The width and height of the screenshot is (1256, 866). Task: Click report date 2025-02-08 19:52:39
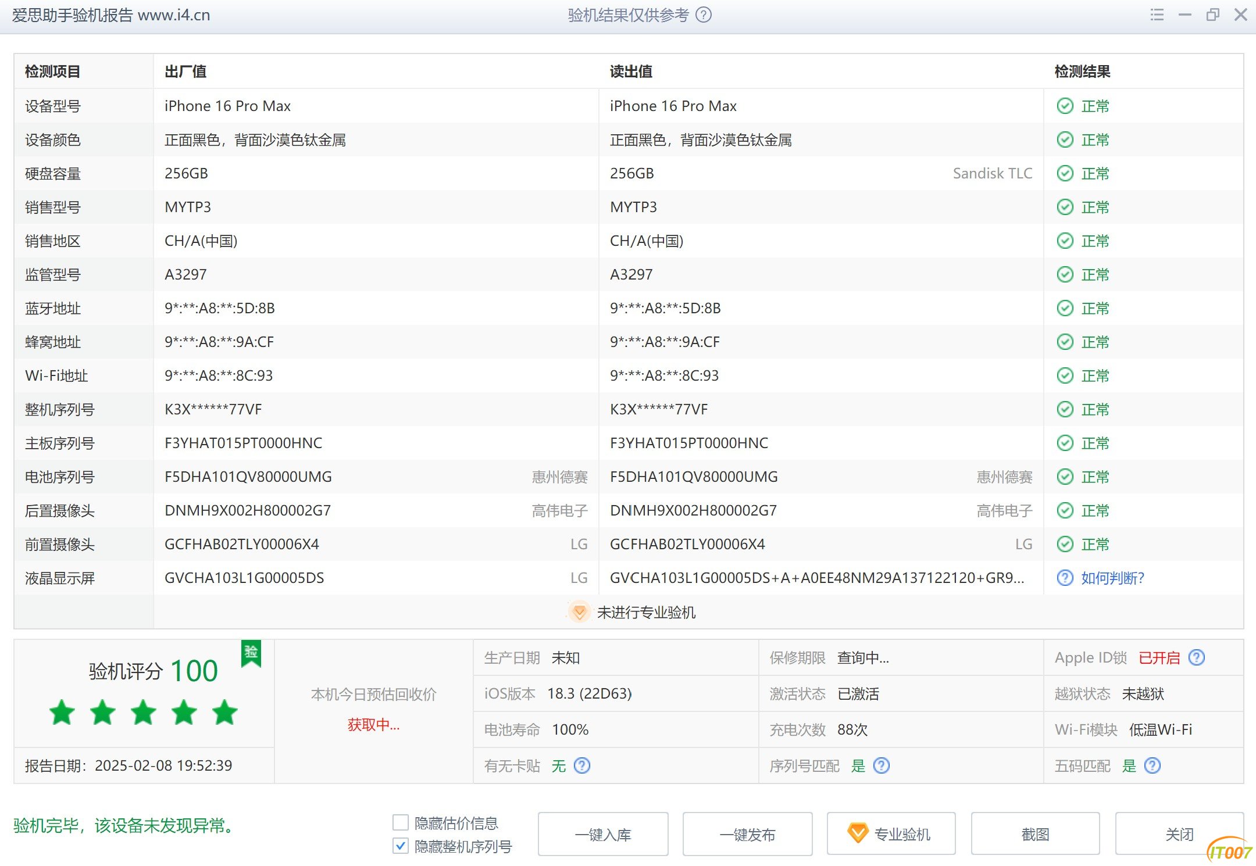click(x=163, y=765)
